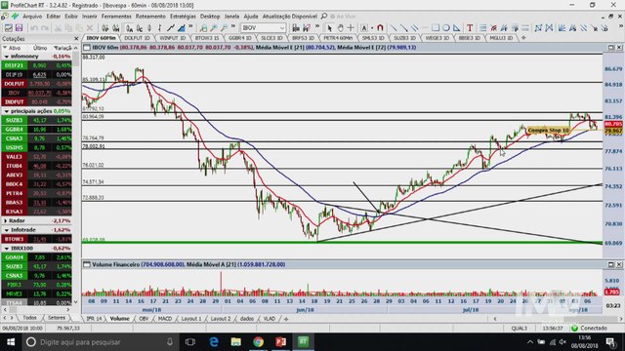Viewport: 625px width, 351px height.
Task: Select the Fibonacci retracement lines icon
Action: click(x=482, y=28)
